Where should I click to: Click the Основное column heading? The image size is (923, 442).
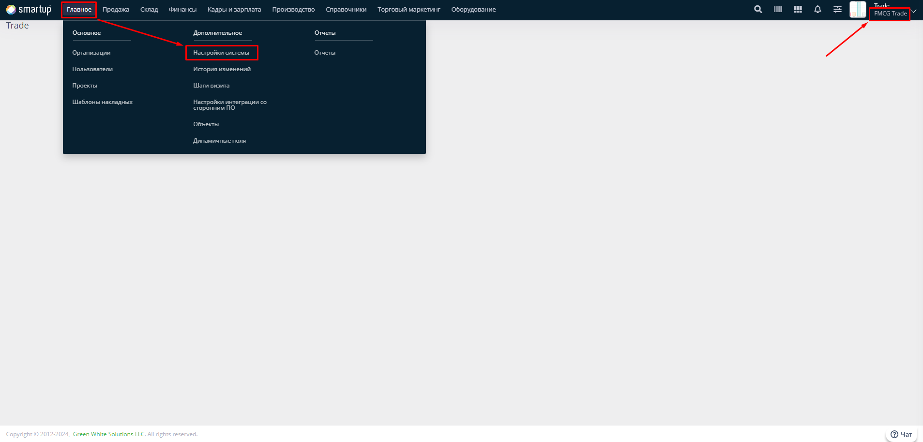tap(87, 33)
